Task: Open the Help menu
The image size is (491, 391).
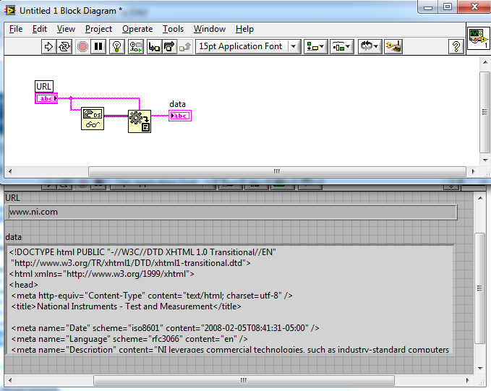Action: pos(244,29)
